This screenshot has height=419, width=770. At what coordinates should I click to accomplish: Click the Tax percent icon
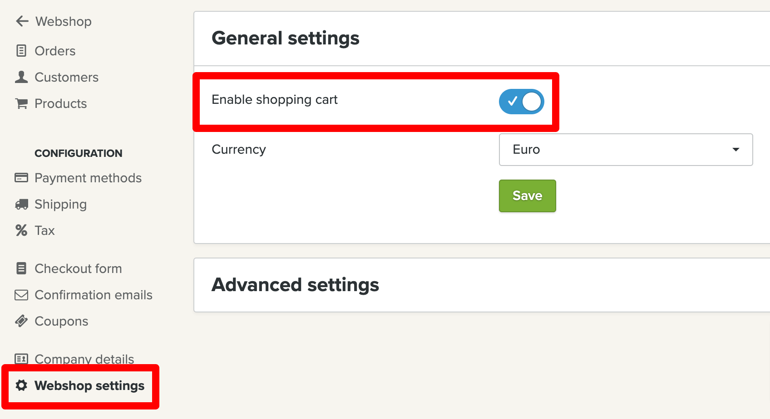pos(21,230)
